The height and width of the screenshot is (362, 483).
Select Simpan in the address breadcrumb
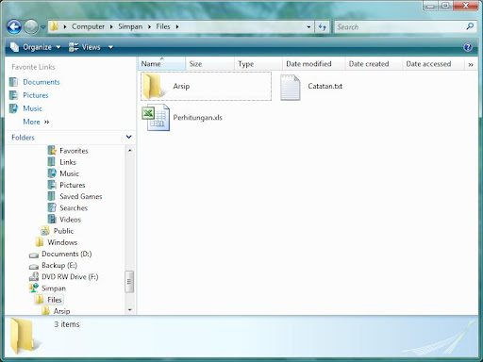click(x=130, y=26)
